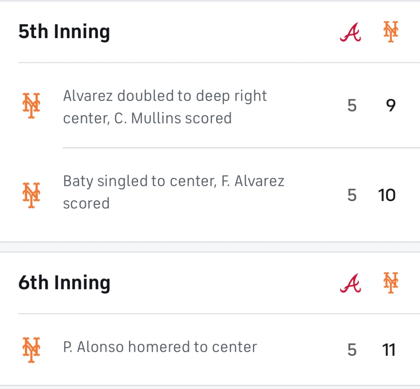This screenshot has height=389, width=420.
Task: Open the Baty singled to center play
Action: [173, 192]
